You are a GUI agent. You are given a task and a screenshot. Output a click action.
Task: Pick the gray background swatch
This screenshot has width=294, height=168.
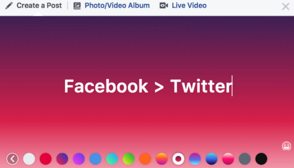245,159
